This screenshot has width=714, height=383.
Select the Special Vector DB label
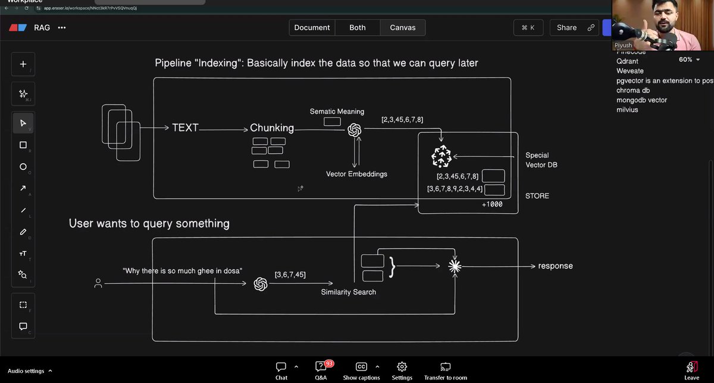[541, 160]
